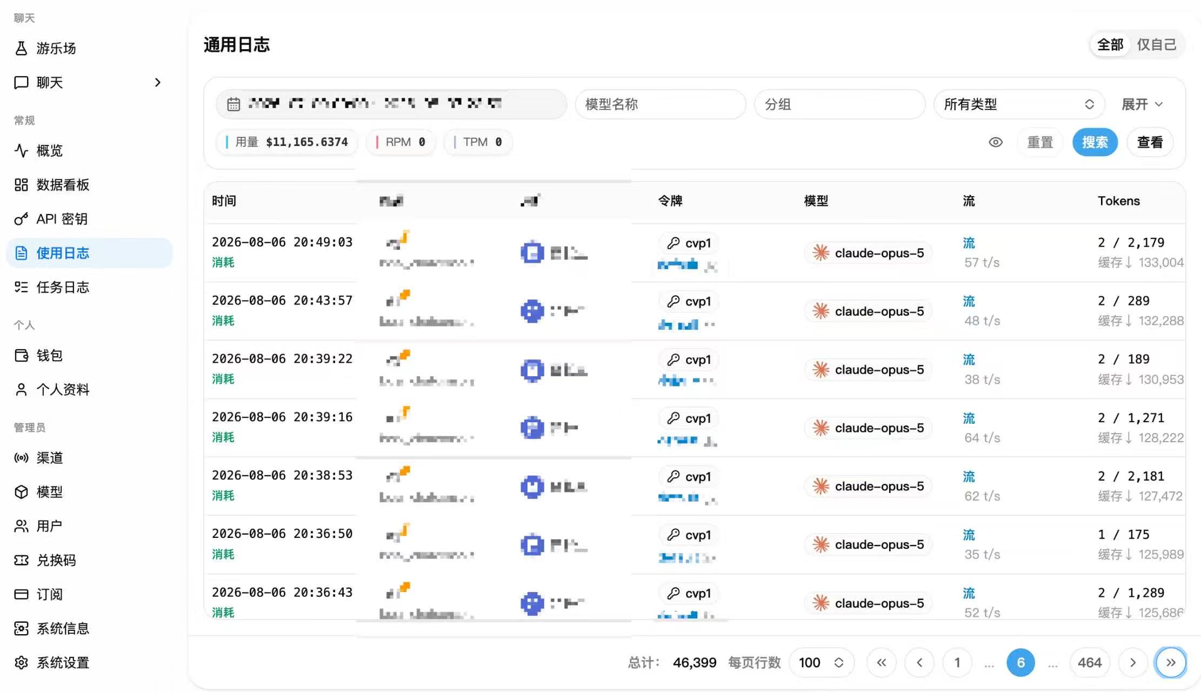The height and width of the screenshot is (692, 1201).
Task: Open the 数据看板 dashboard grid icon
Action: tap(21, 185)
